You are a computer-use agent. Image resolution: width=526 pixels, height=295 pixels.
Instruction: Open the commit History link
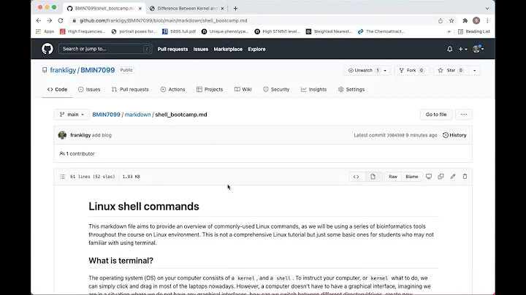click(x=454, y=135)
